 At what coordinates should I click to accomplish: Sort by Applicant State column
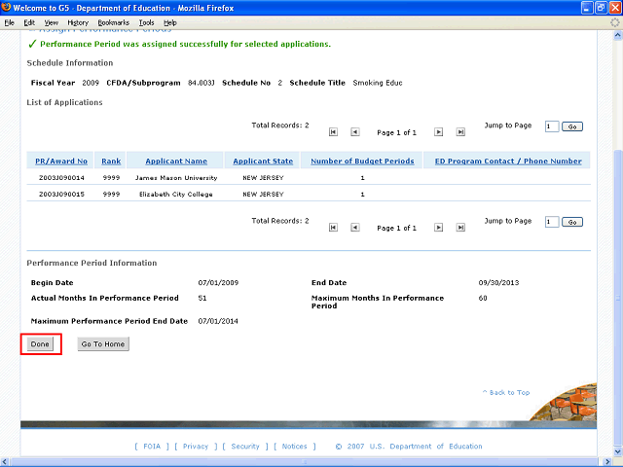(263, 162)
